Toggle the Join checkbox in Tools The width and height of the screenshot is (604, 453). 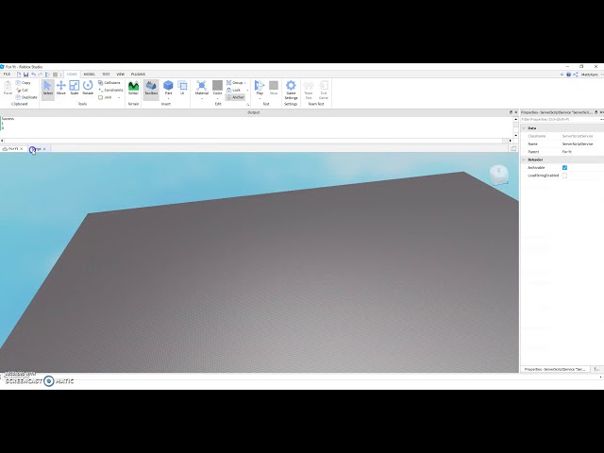(101, 97)
